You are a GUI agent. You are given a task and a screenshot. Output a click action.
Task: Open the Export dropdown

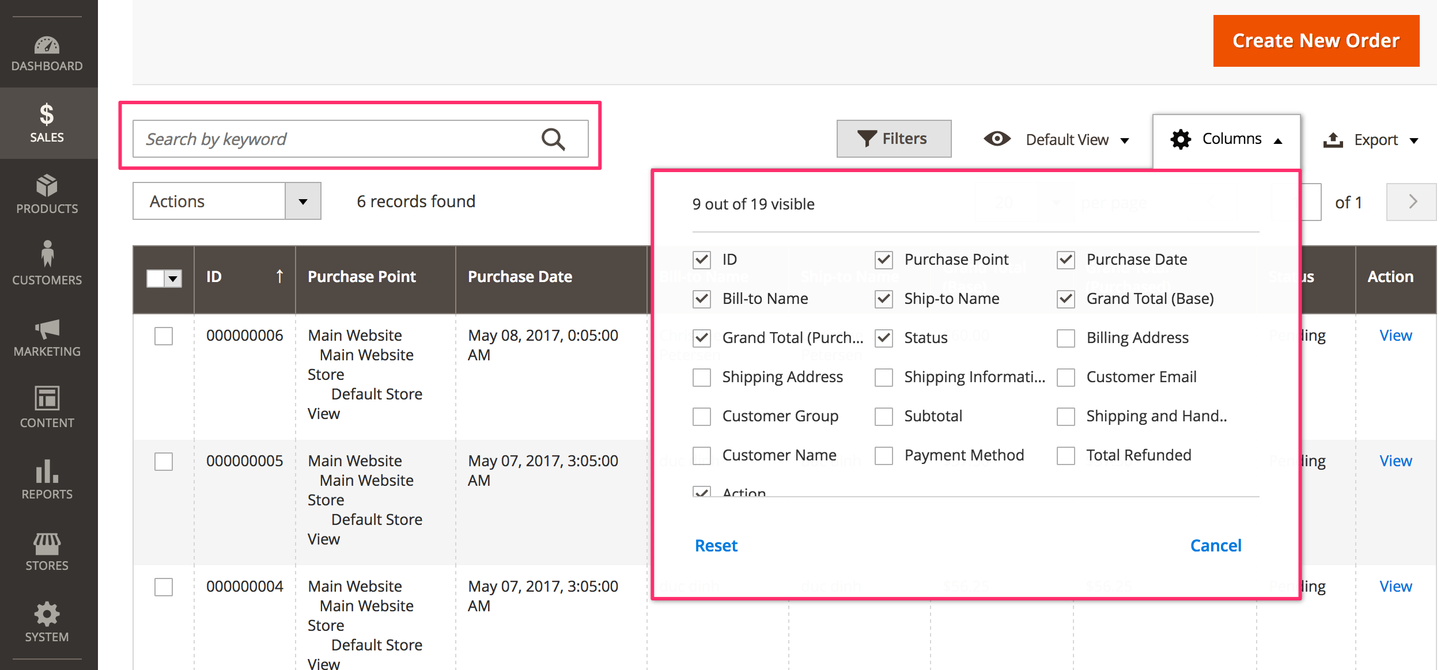[1370, 140]
